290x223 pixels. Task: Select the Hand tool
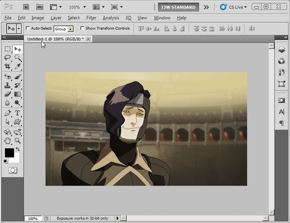click(x=8, y=141)
